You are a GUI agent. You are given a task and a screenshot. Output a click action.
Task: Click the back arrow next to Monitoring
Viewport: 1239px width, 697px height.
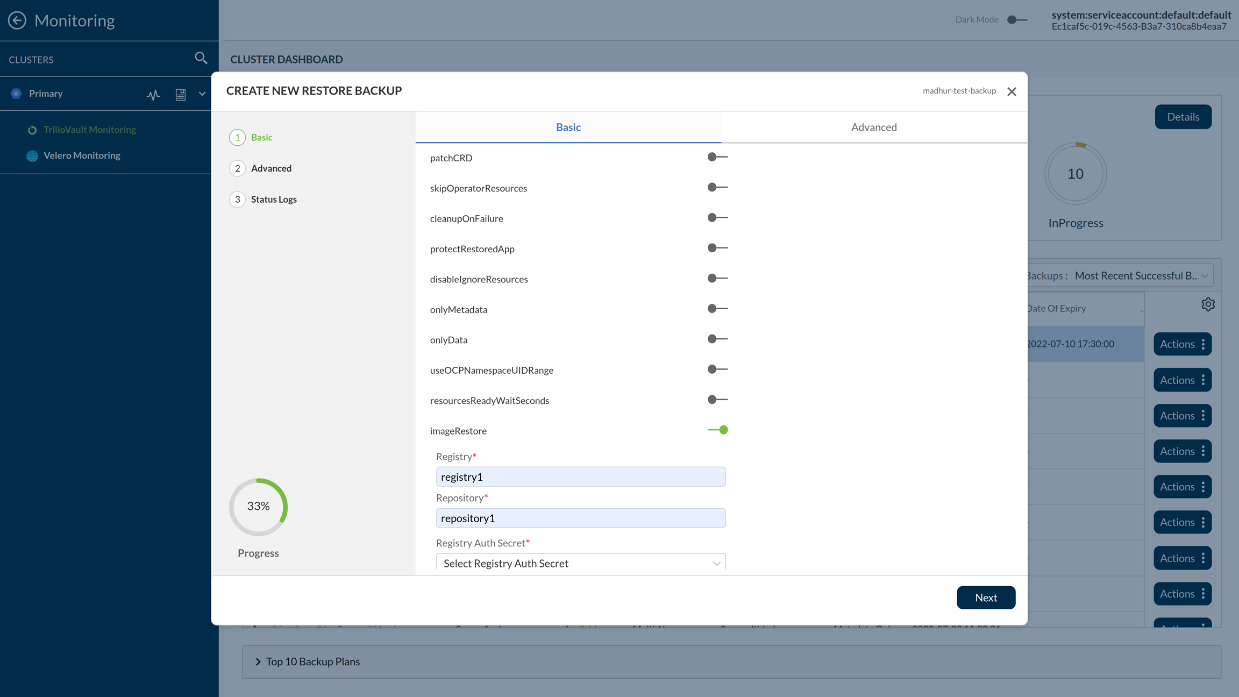click(x=17, y=20)
